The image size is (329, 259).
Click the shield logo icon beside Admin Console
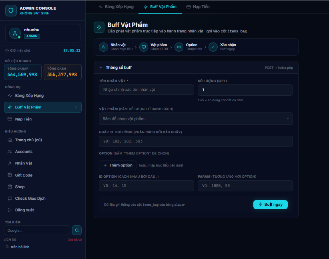point(11,10)
